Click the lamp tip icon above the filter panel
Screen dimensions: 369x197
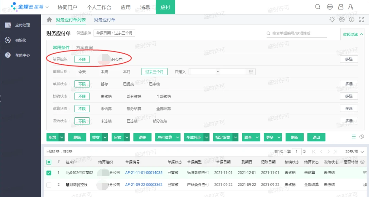click(332, 19)
